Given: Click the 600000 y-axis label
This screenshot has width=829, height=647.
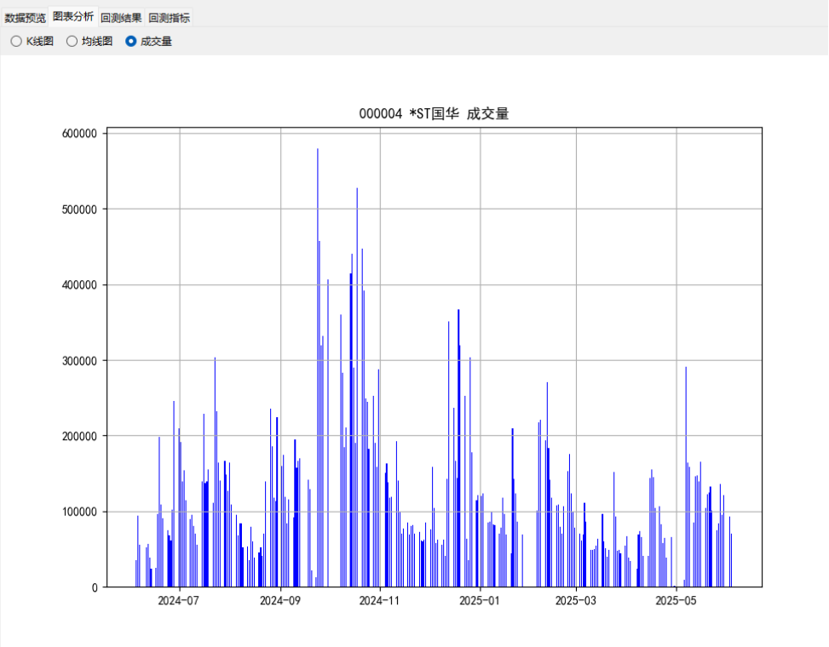Looking at the screenshot, I should tap(80, 134).
